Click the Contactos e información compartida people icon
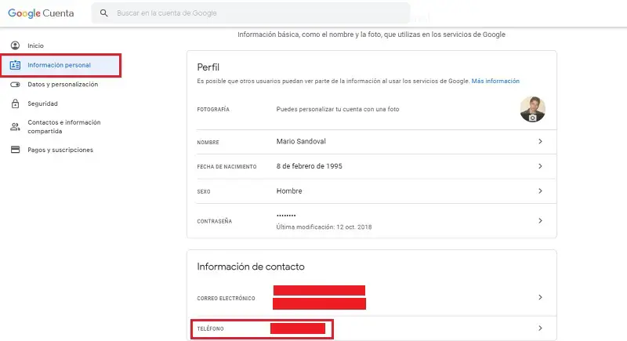The width and height of the screenshot is (627, 341). pyautogui.click(x=15, y=126)
